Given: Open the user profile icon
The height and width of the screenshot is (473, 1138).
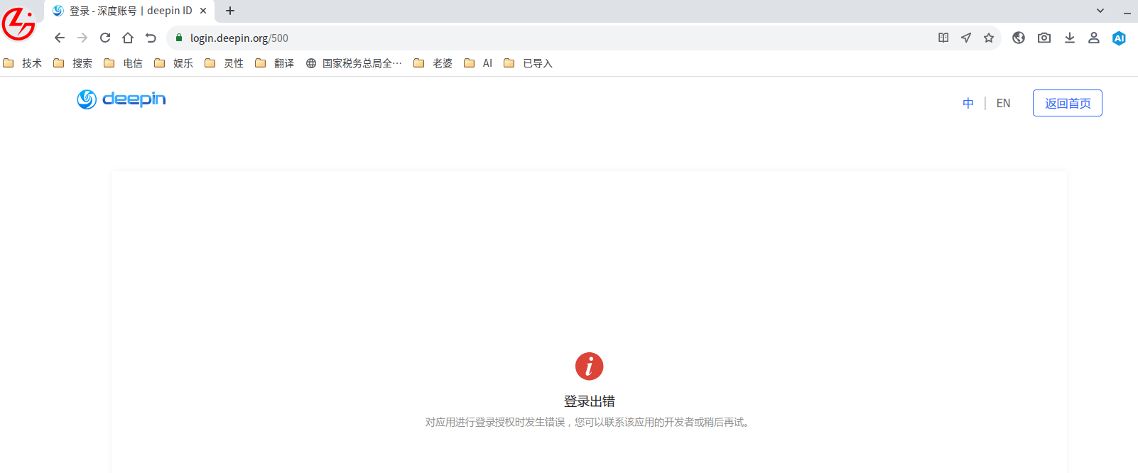Looking at the screenshot, I should pos(1094,38).
